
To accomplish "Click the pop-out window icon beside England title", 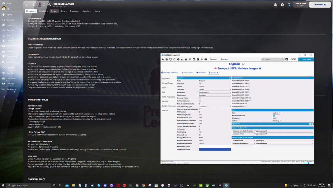I will point(243,64).
